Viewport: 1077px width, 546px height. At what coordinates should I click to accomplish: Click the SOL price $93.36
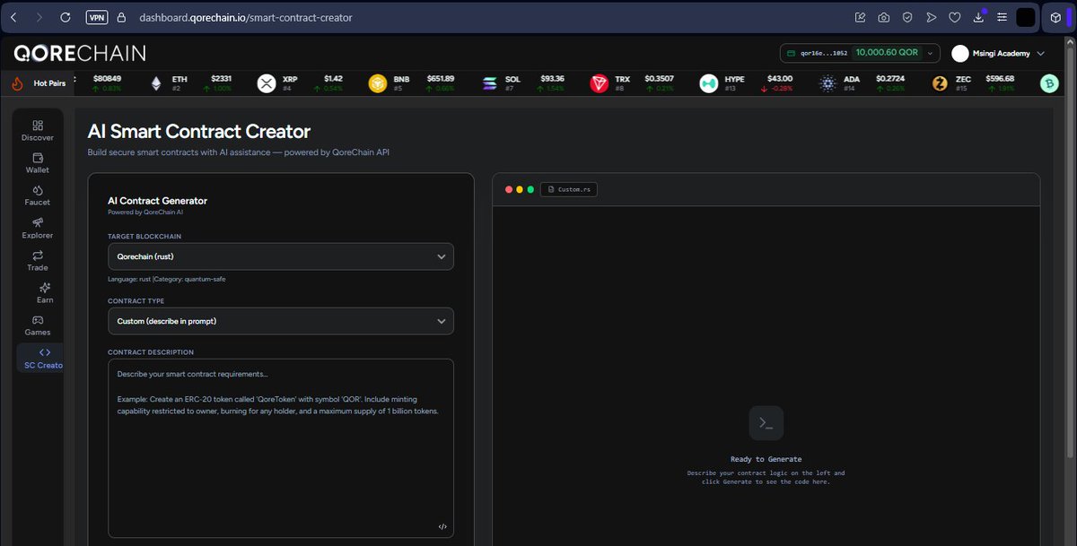click(x=552, y=79)
